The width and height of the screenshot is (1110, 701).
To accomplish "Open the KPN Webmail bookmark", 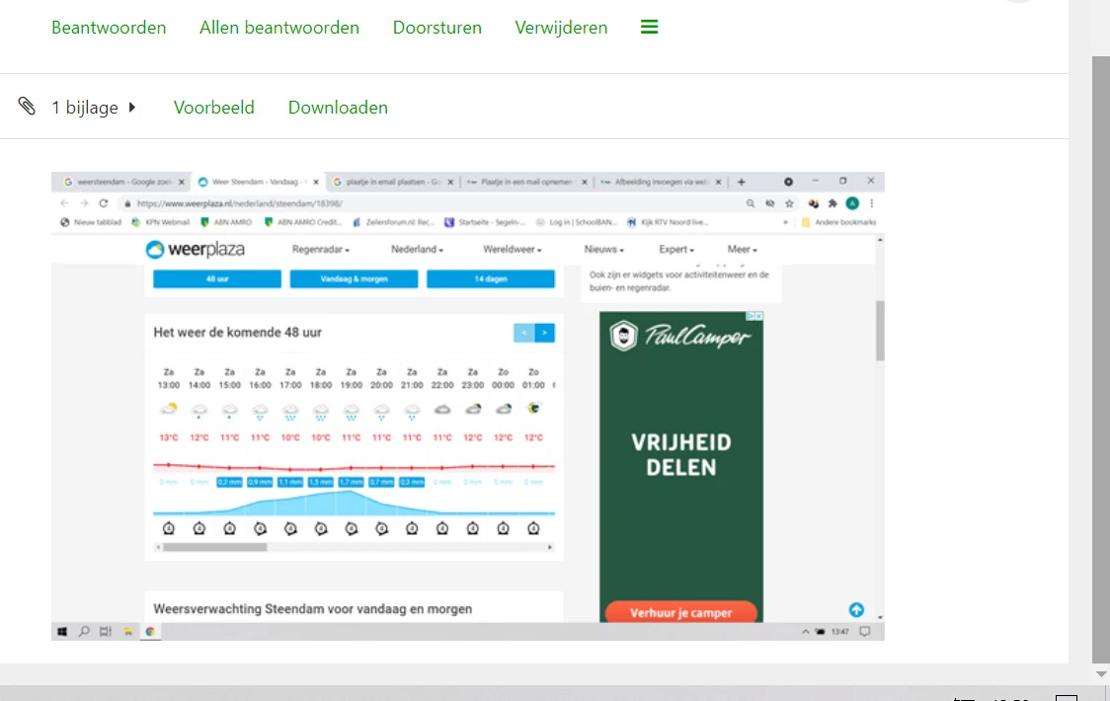I will 166,221.
